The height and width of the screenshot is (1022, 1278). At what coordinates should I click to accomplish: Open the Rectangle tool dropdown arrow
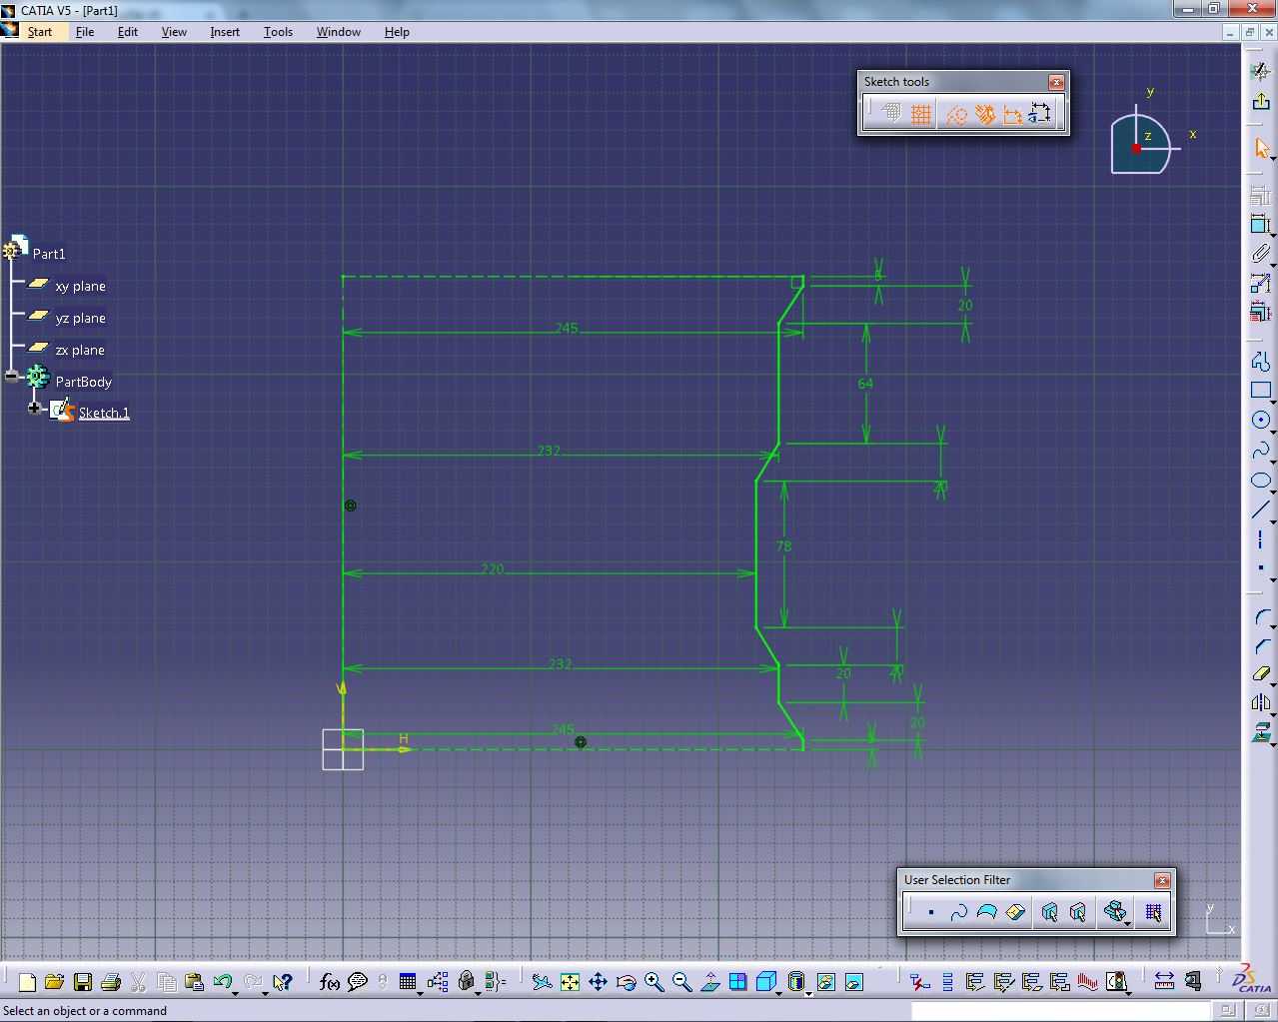(1273, 402)
